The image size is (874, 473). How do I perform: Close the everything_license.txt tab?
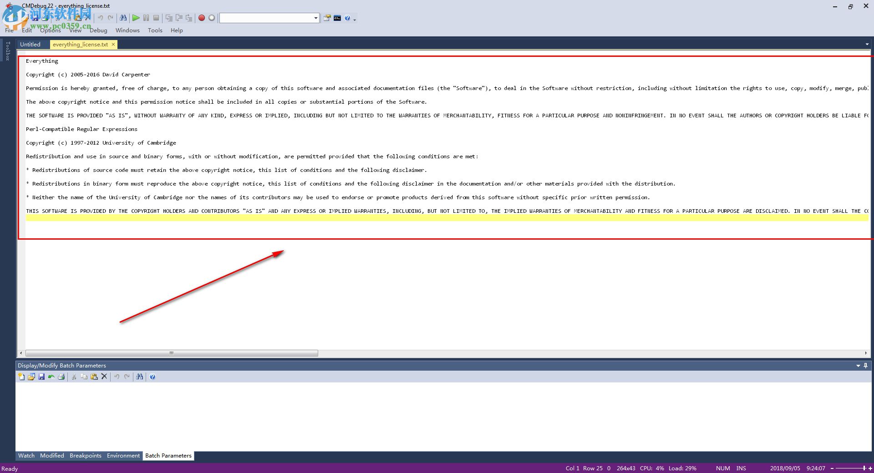pyautogui.click(x=113, y=44)
